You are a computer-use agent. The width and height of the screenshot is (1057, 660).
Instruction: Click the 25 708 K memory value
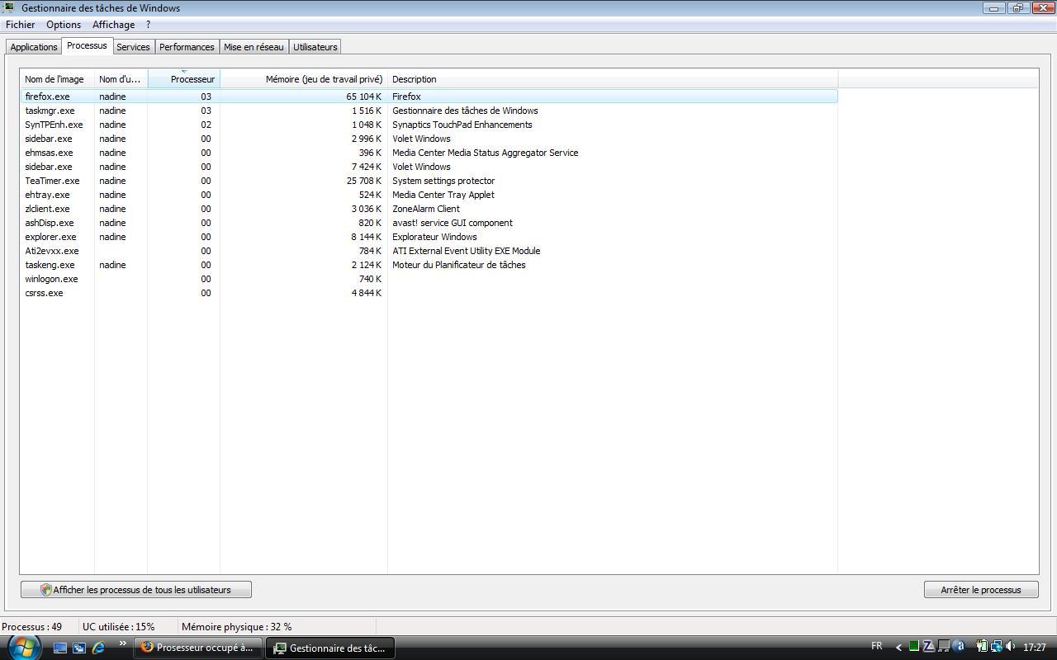click(364, 181)
